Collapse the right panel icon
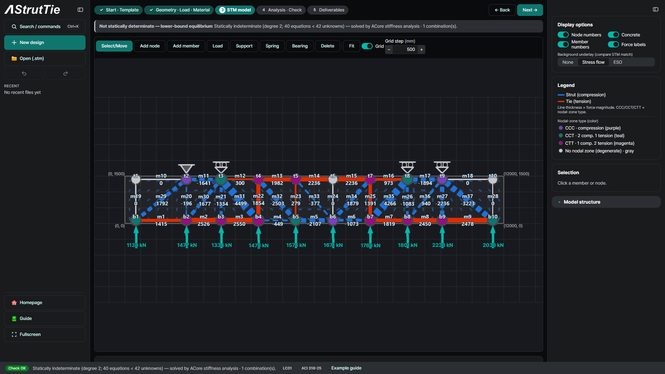The image size is (665, 374). coord(656,9)
